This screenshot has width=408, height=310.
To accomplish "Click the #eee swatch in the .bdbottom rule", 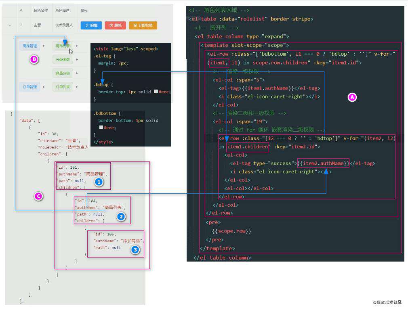I will tap(101, 128).
